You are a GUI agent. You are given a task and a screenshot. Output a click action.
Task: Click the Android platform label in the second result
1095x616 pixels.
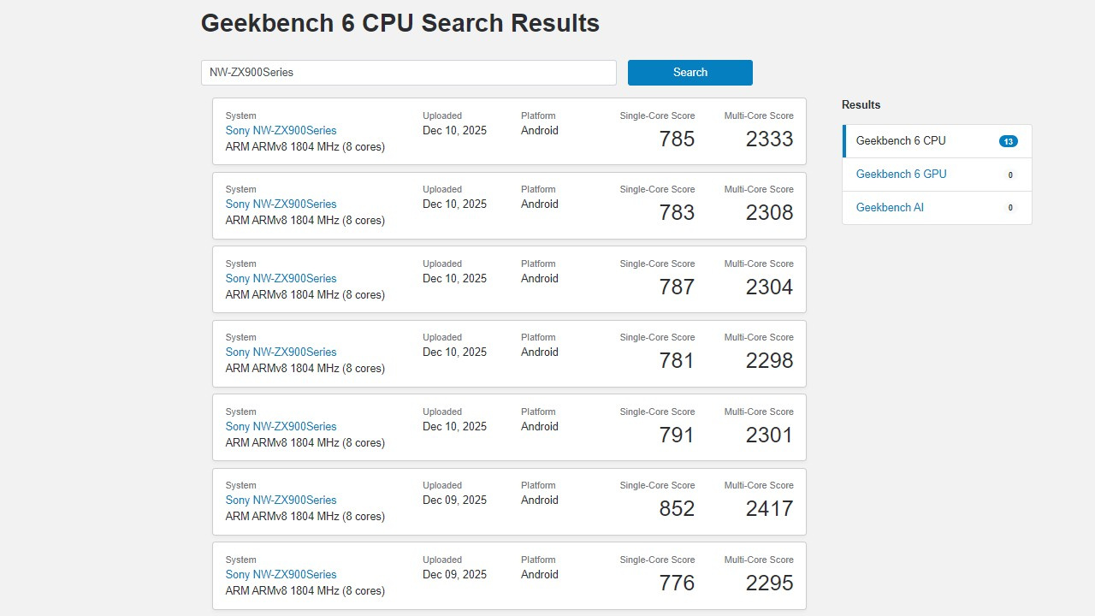pyautogui.click(x=539, y=204)
